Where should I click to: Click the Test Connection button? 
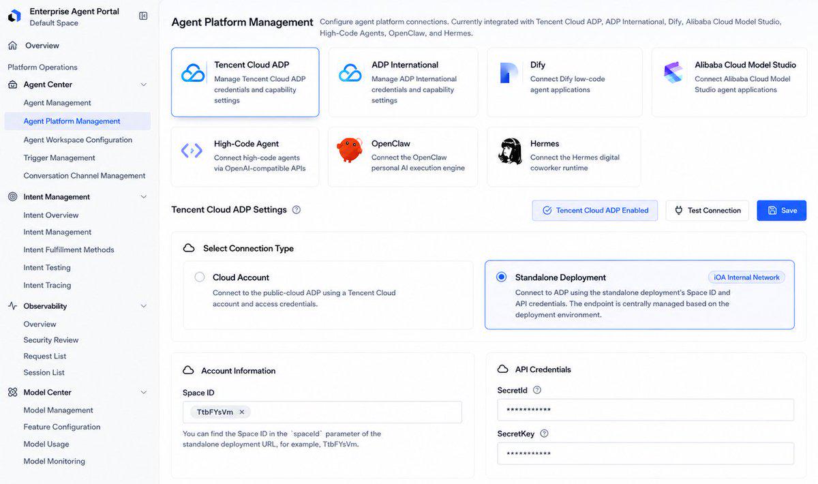coord(707,211)
